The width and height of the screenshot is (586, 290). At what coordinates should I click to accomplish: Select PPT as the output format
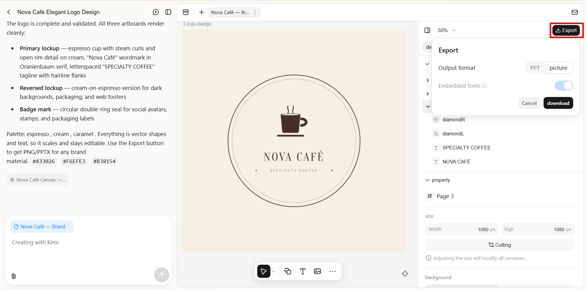point(535,68)
